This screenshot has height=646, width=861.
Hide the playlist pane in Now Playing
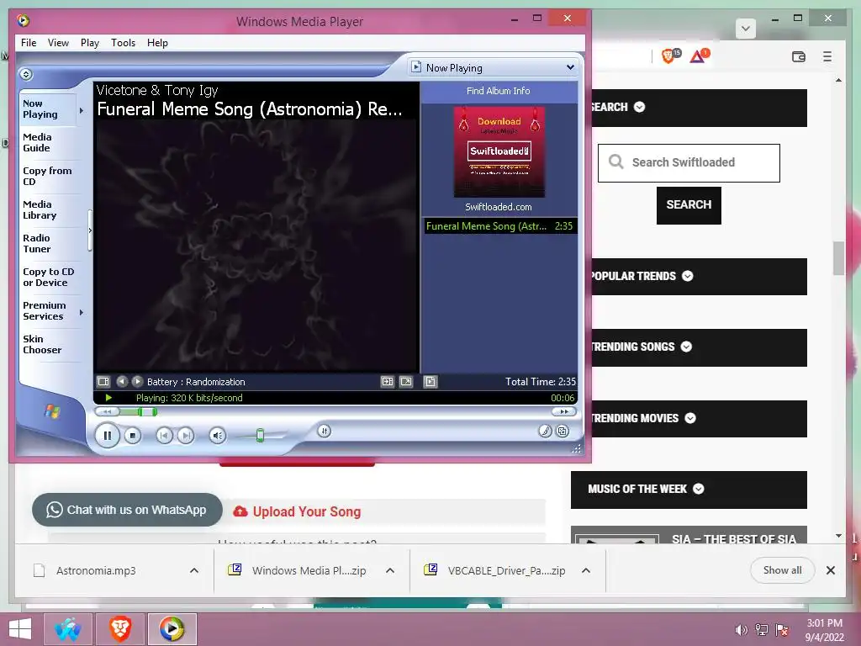click(x=430, y=381)
